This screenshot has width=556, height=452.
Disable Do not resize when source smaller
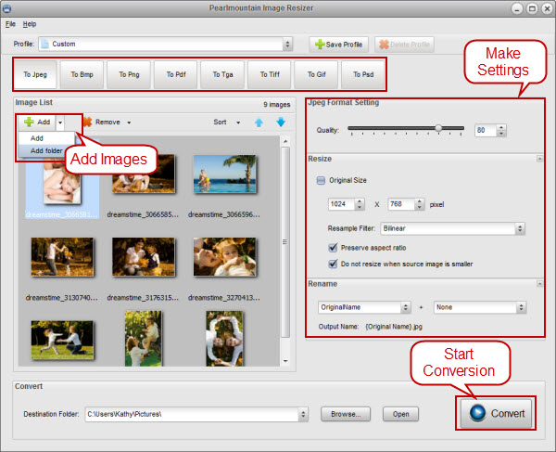pos(333,264)
